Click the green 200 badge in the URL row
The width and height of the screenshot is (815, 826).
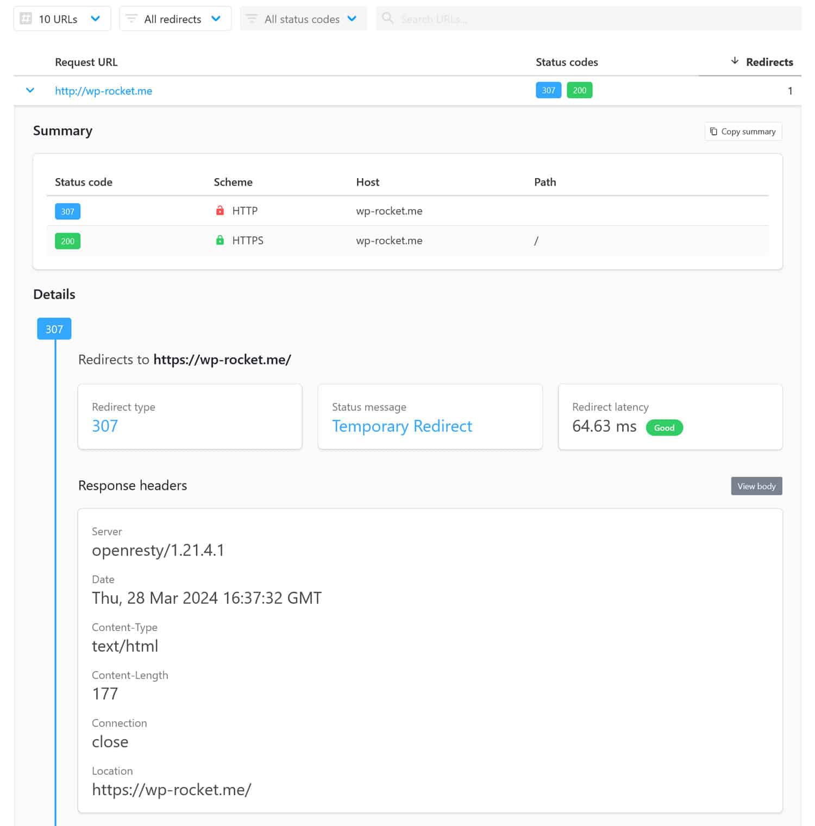579,91
